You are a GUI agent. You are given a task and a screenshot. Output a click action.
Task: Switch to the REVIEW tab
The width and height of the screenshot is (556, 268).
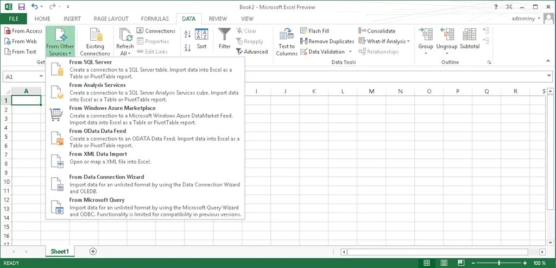click(218, 19)
